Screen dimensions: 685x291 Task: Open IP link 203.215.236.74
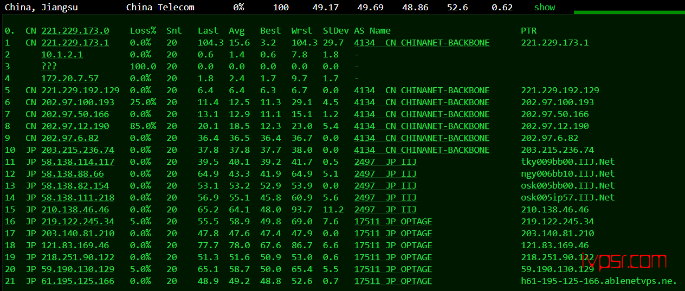78,150
